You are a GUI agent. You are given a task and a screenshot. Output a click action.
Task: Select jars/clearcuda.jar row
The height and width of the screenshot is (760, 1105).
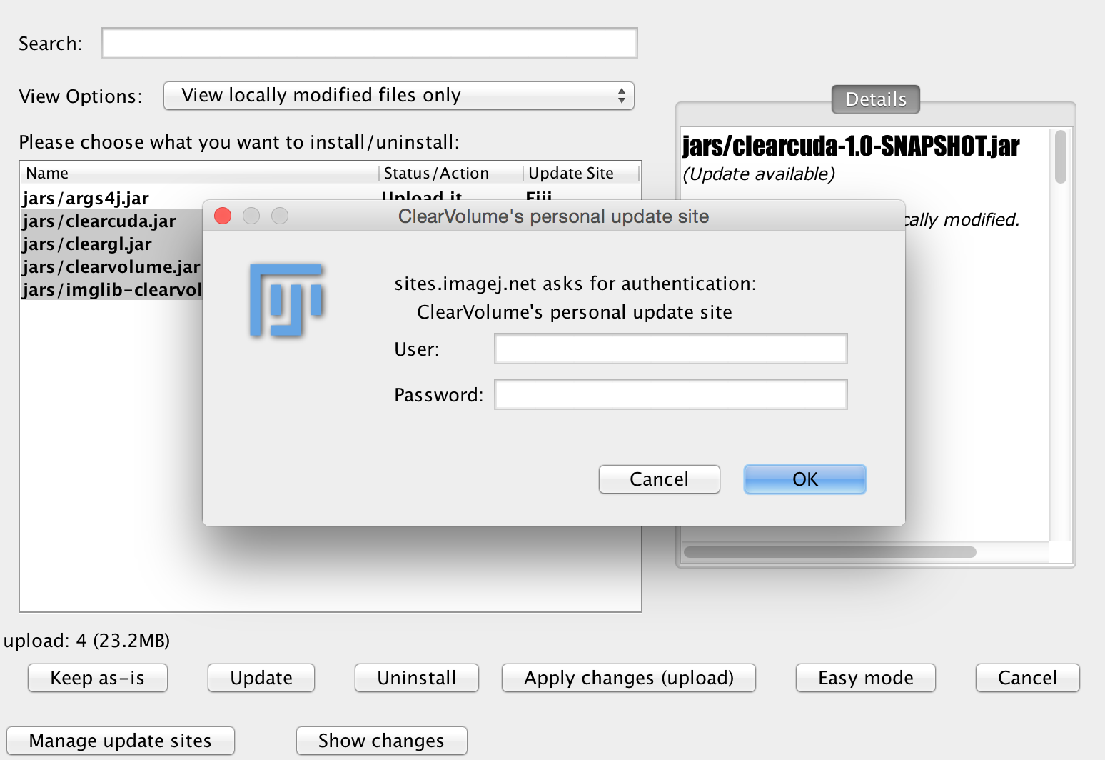(x=99, y=221)
